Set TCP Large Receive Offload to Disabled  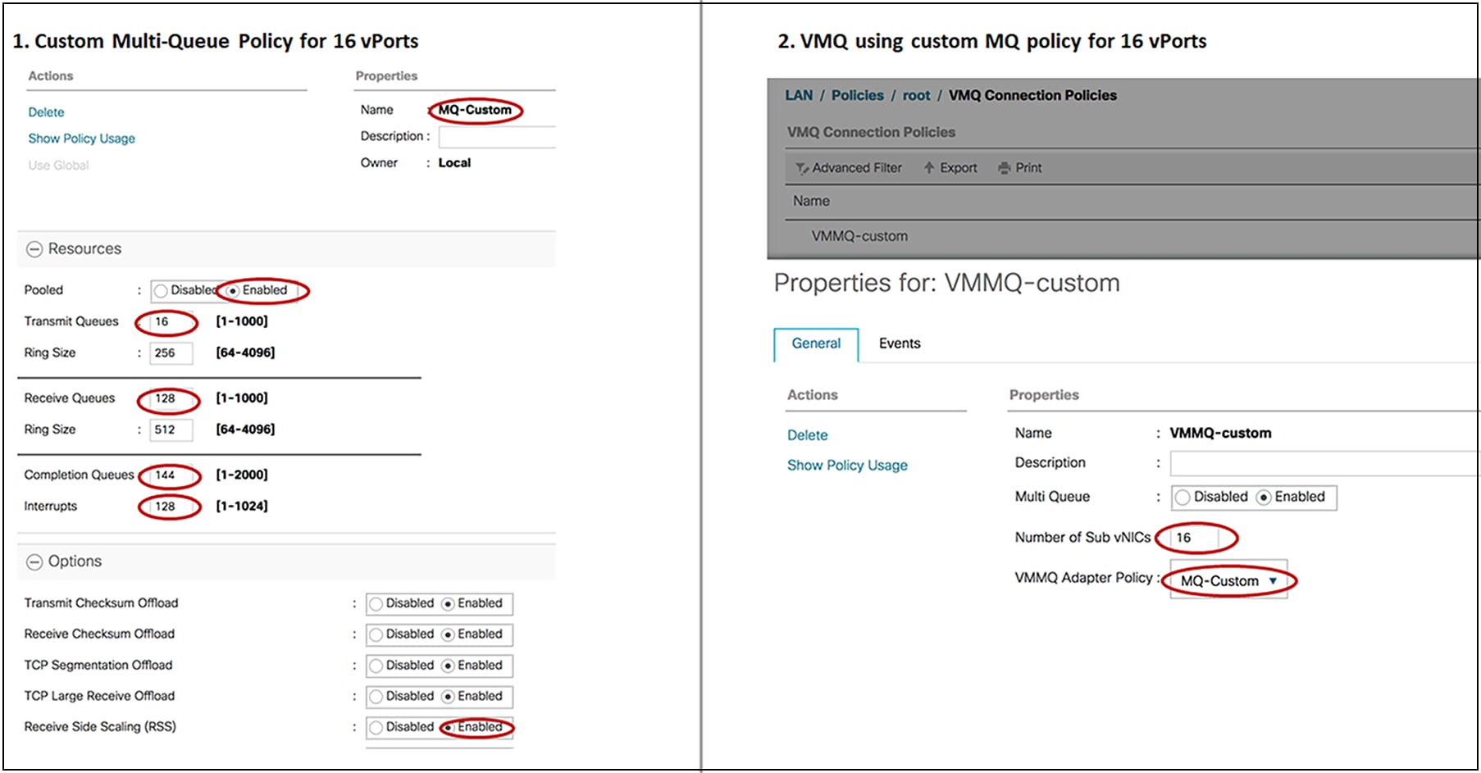point(376,697)
